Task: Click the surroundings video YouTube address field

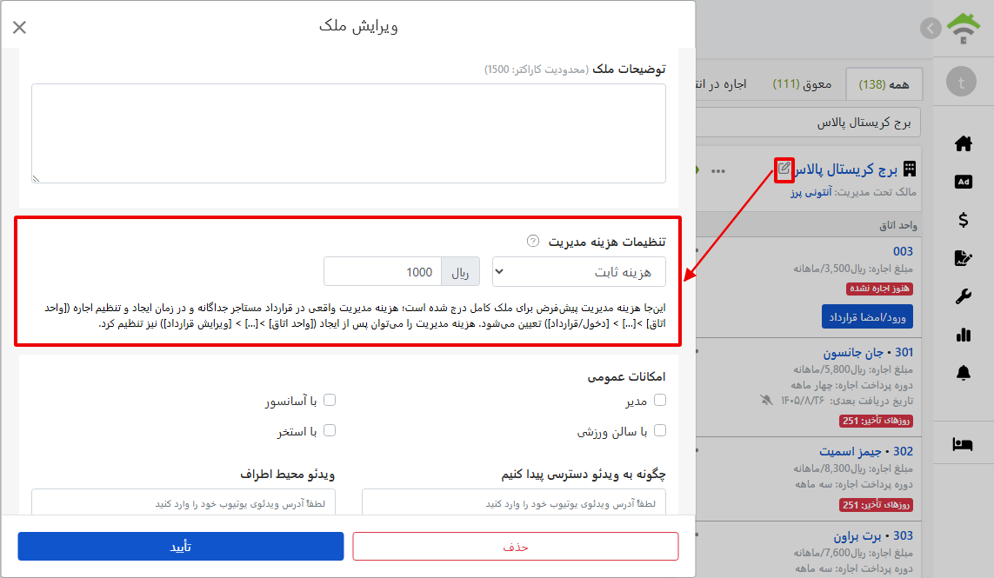Action: point(183,503)
